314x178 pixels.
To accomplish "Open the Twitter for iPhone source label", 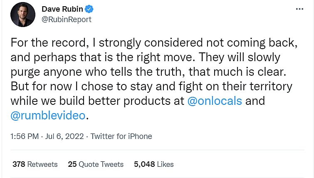I will (121, 136).
